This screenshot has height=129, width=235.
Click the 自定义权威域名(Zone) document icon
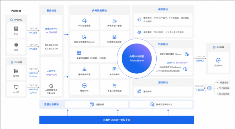(x=84, y=37)
